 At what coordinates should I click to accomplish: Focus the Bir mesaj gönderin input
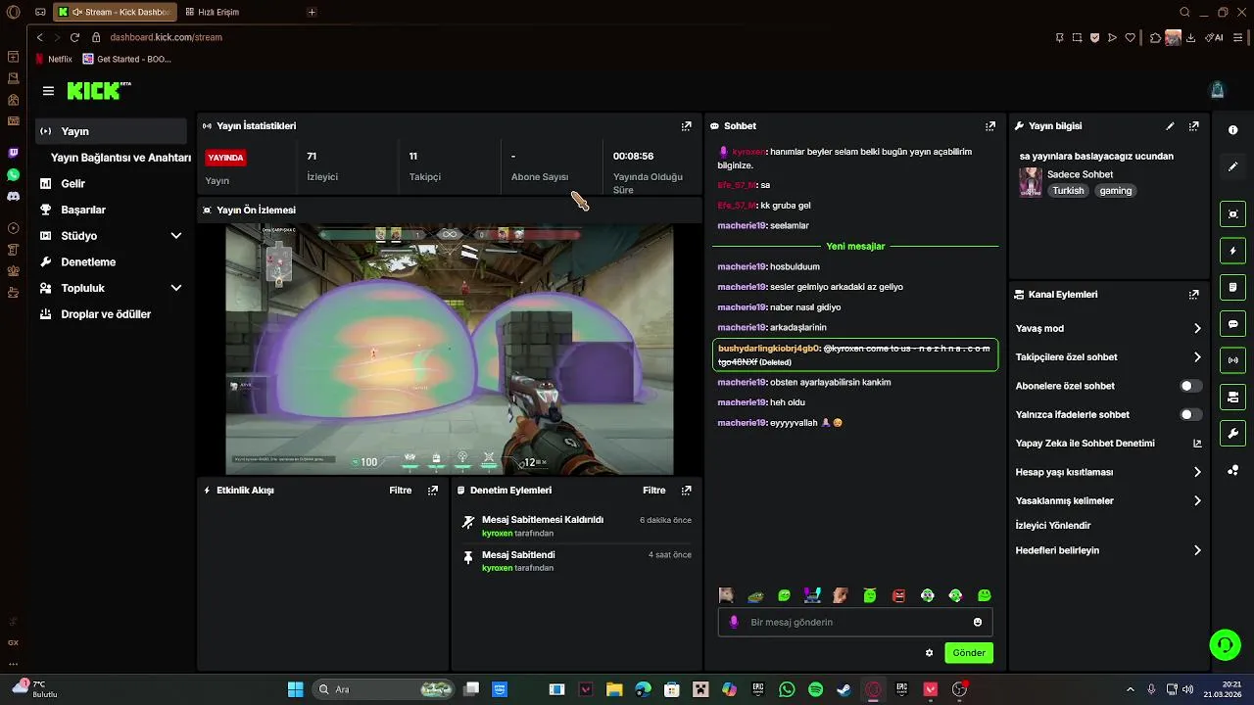(855, 623)
